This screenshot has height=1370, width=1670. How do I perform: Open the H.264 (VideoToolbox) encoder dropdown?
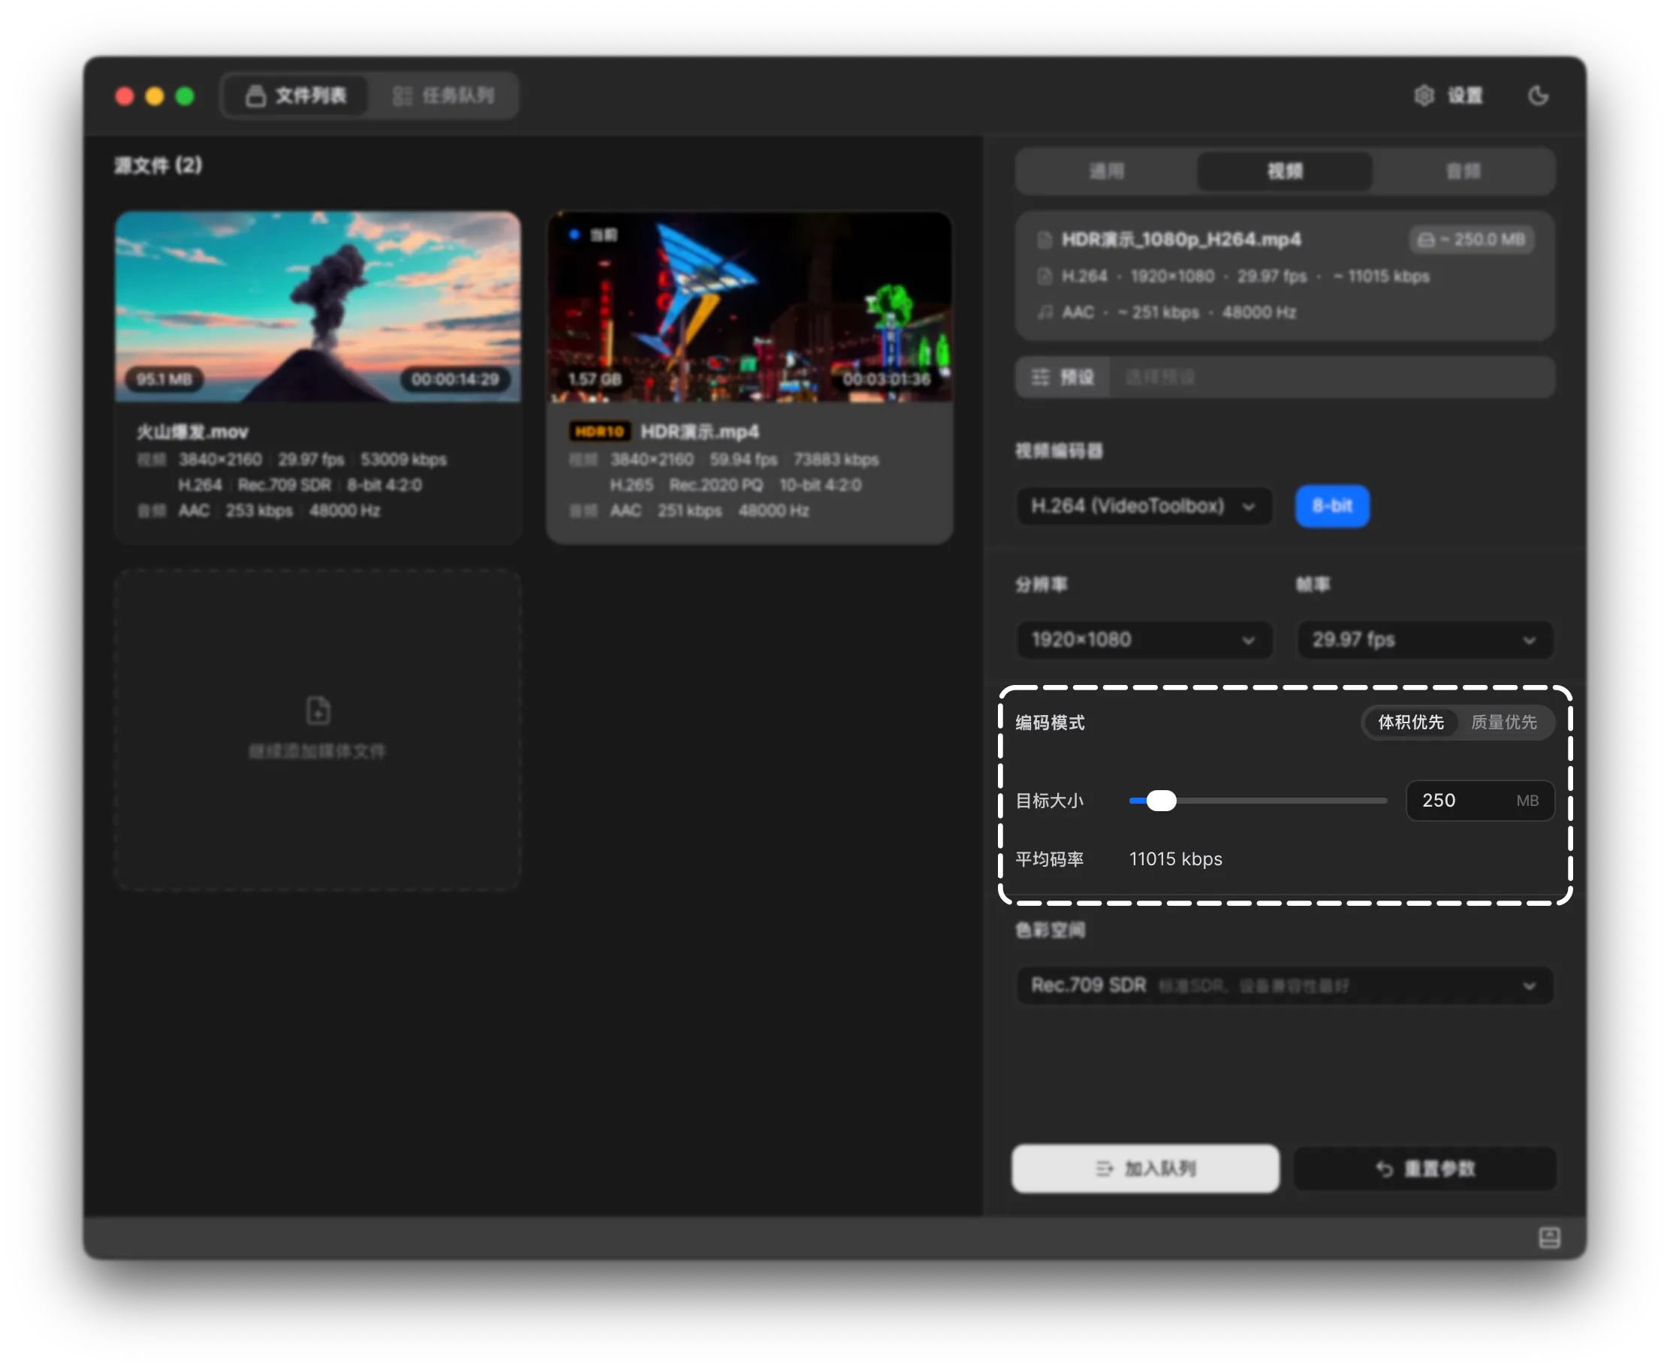pyautogui.click(x=1144, y=505)
